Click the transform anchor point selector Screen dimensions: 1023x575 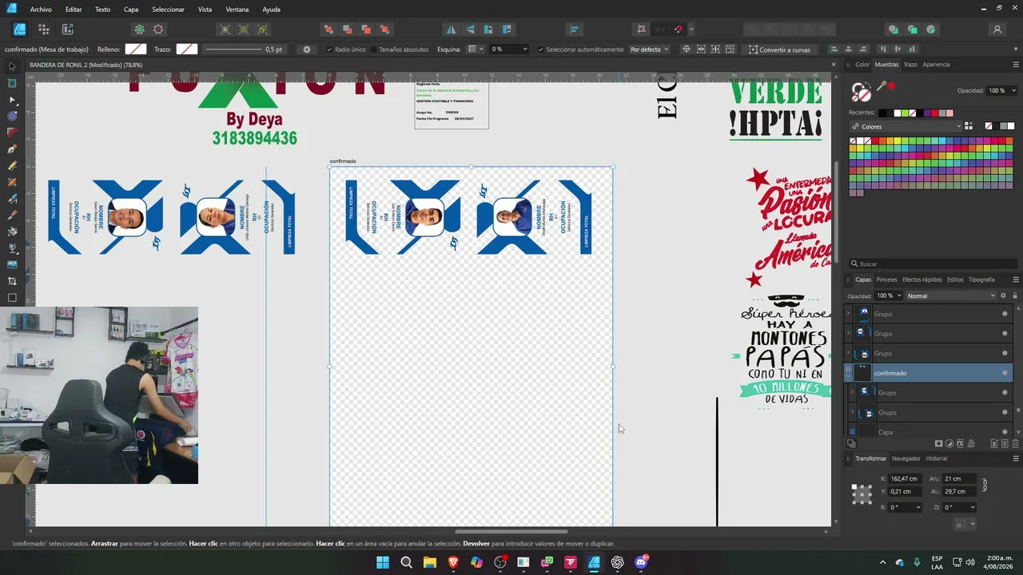point(862,494)
